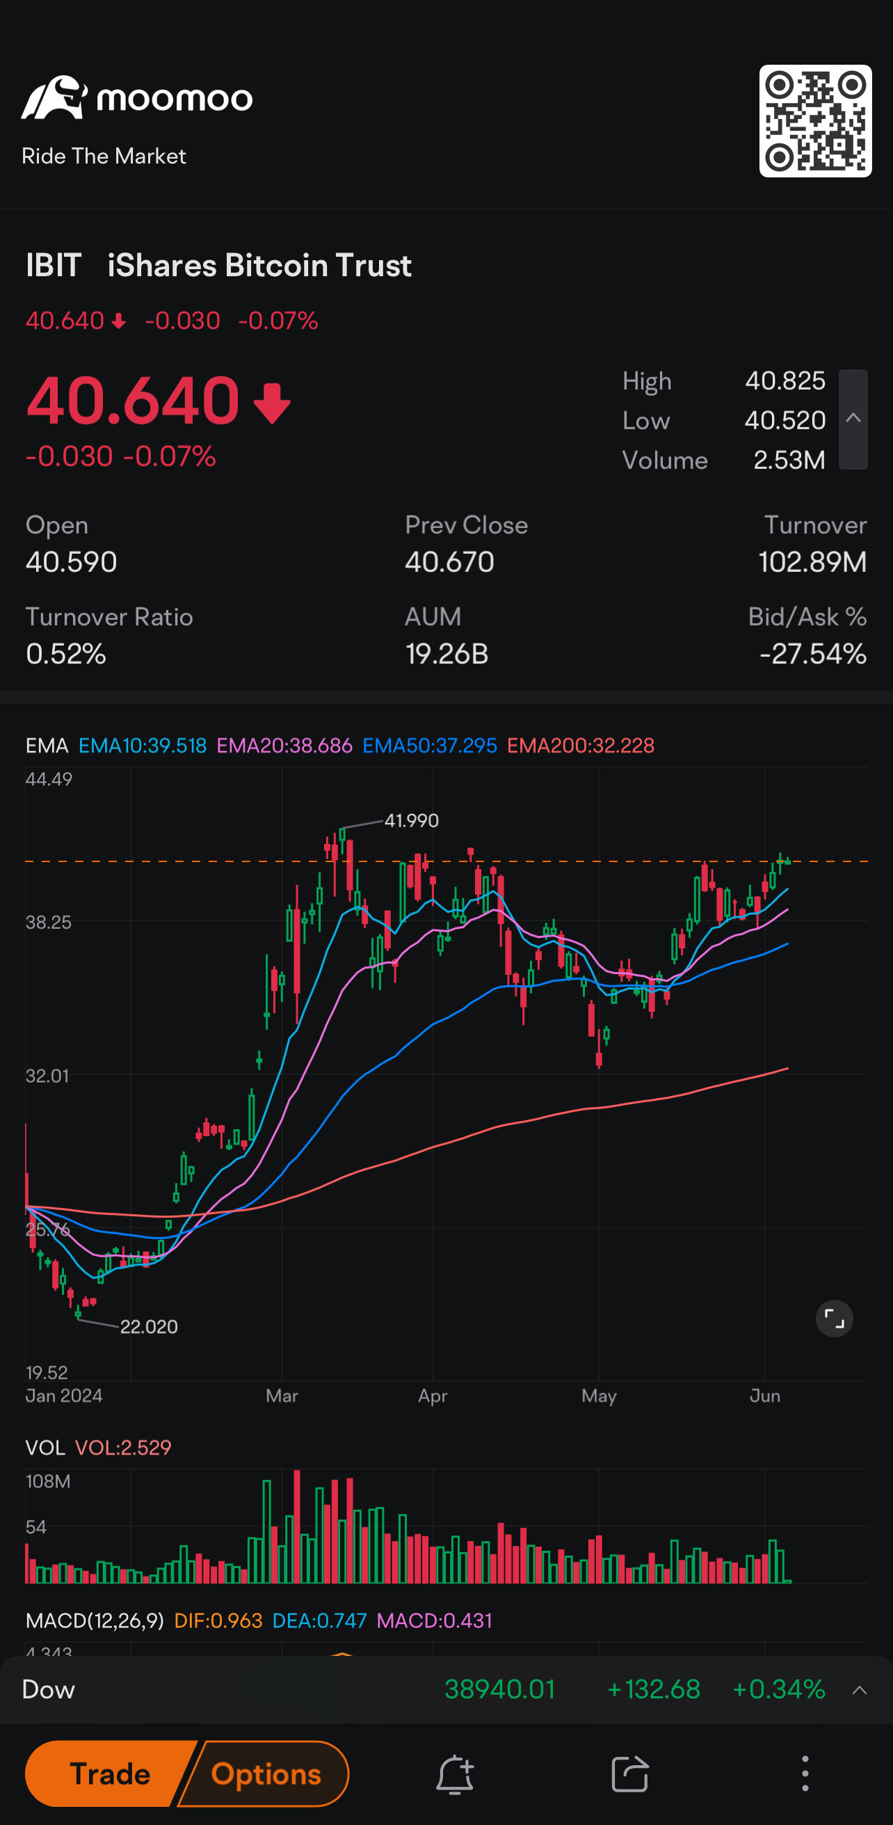The image size is (893, 1825).
Task: Tap the Trade button
Action: click(x=110, y=1774)
